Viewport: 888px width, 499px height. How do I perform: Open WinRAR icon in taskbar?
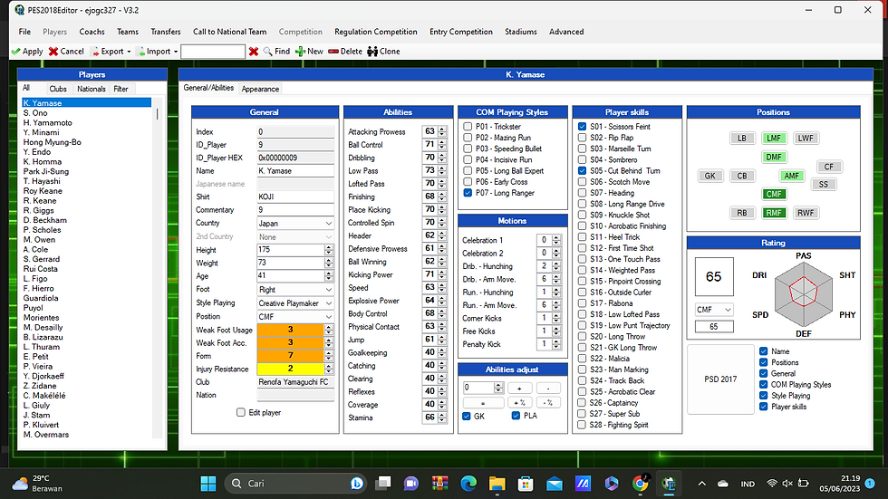440,484
